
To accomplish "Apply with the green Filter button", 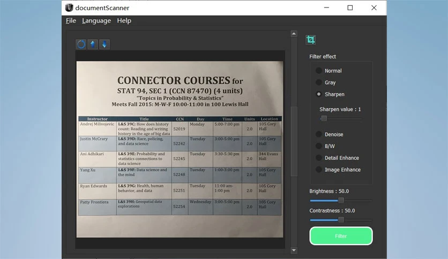I will pos(341,236).
